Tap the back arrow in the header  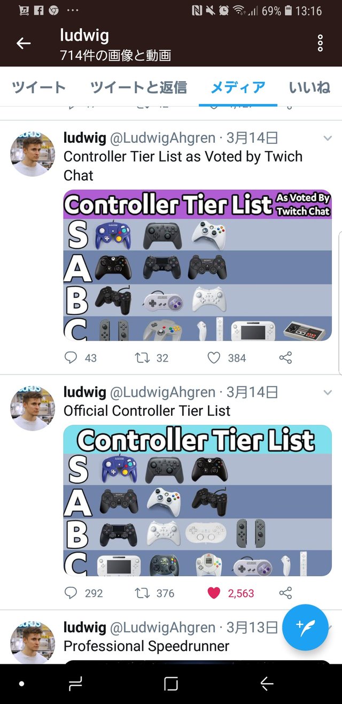(24, 43)
